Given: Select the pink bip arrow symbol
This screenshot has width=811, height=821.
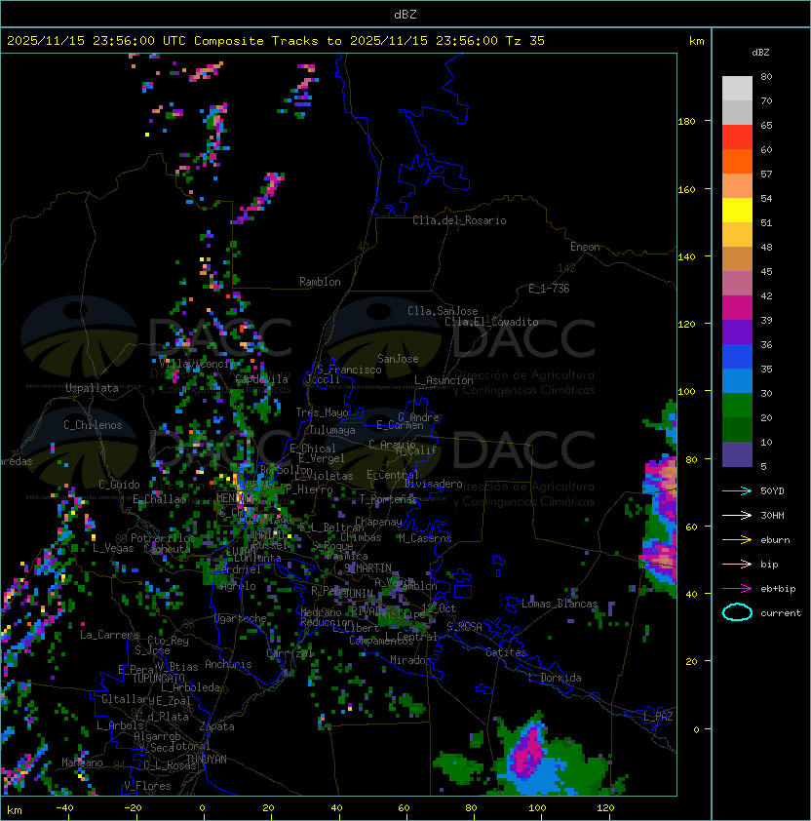Looking at the screenshot, I should (737, 564).
